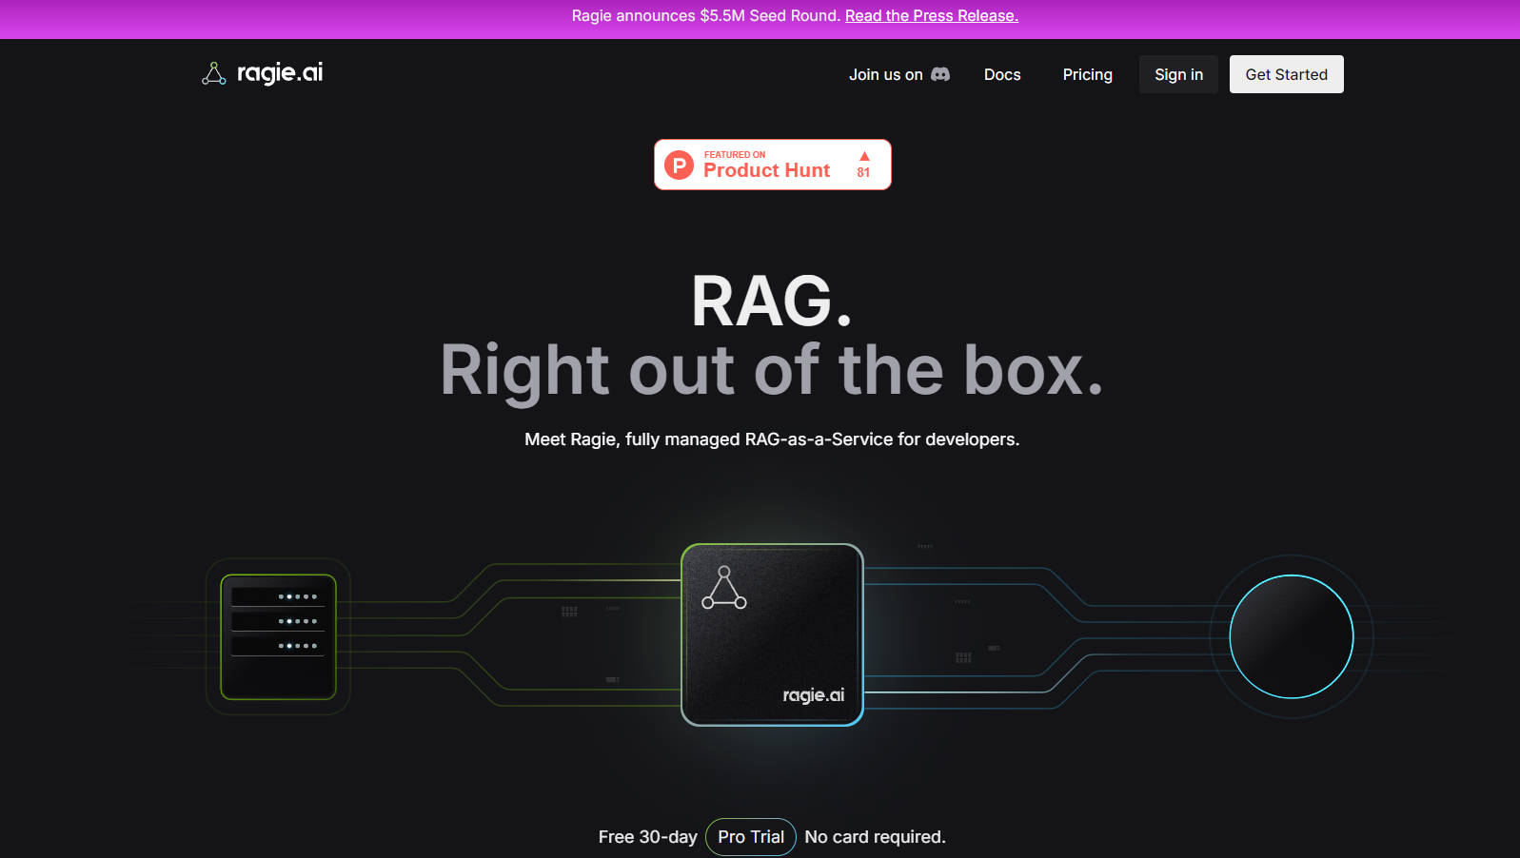Click the 'ragie.ai' label inside center box
The height and width of the screenshot is (858, 1520).
point(813,695)
